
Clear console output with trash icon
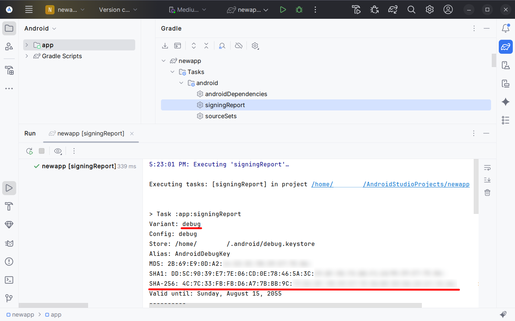487,193
